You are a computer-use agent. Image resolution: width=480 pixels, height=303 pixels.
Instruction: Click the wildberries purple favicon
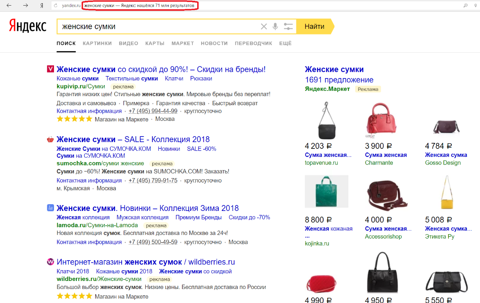click(50, 262)
